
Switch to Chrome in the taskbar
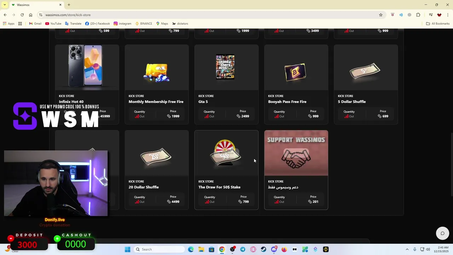point(222,249)
